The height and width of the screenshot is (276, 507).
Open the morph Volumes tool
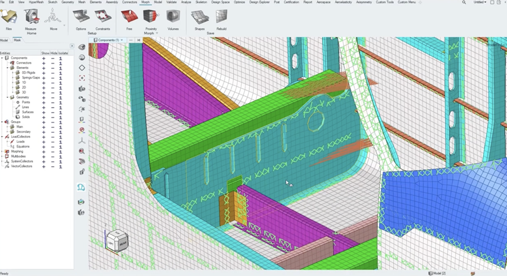(173, 19)
